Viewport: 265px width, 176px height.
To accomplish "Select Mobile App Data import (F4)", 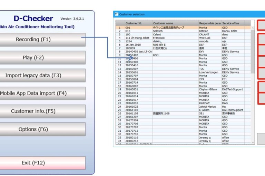I will pyautogui.click(x=42, y=93).
